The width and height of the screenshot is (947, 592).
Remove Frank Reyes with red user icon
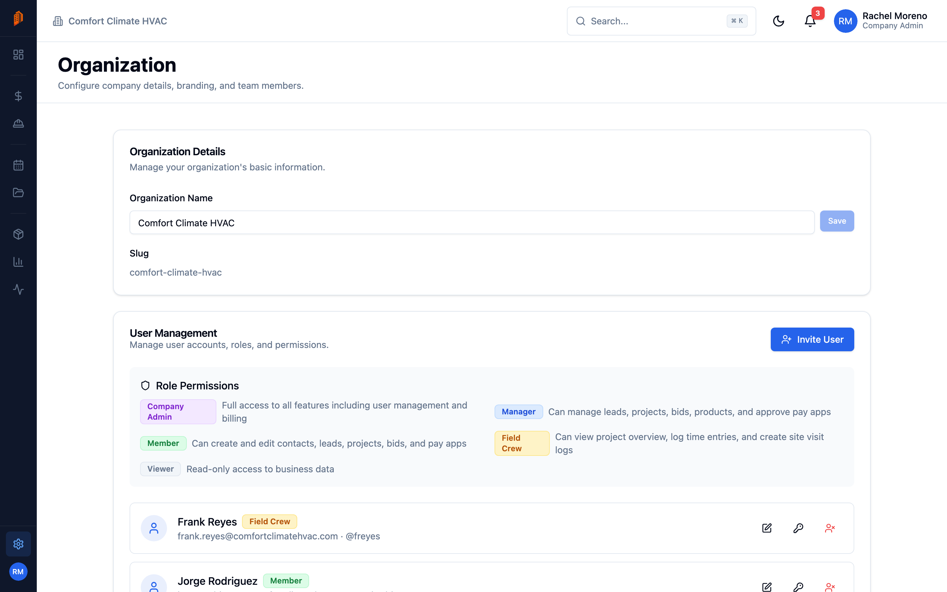pos(830,528)
